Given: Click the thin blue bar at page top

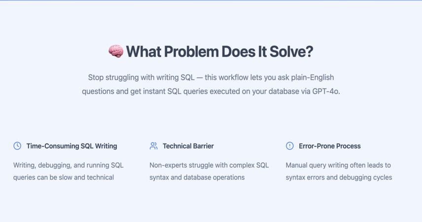Looking at the screenshot, I should (x=211, y=0).
